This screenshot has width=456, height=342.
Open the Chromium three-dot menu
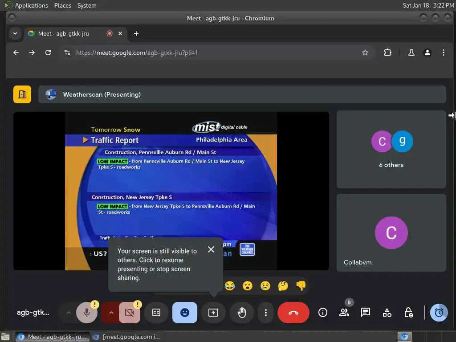coord(443,53)
